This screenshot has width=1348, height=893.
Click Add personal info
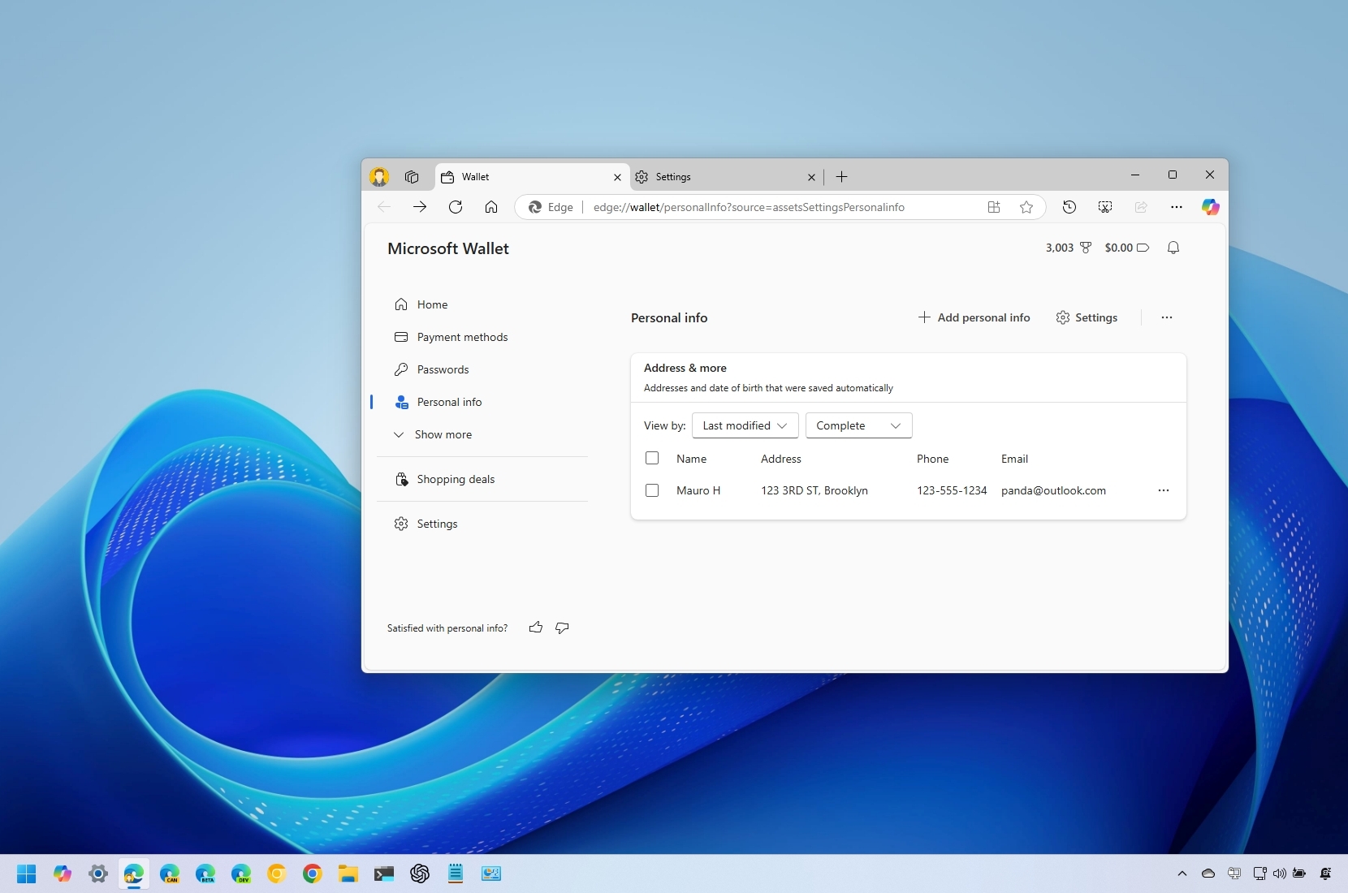(x=974, y=317)
